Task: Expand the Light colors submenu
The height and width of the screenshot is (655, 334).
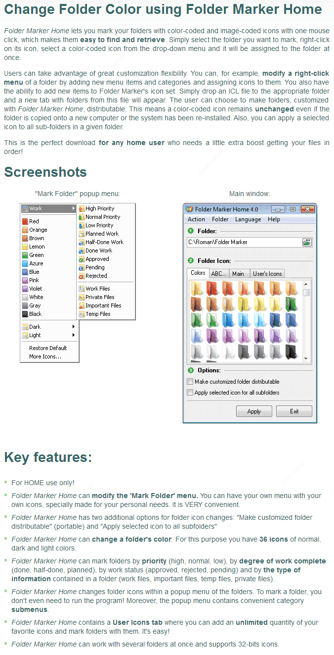Action: pyautogui.click(x=49, y=335)
